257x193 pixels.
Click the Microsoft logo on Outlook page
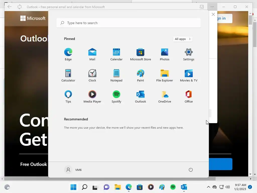33,18
